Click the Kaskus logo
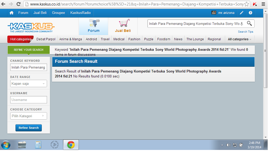 31,27
